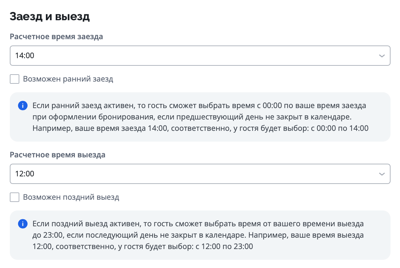Click the 'Возможен ранний заезд' checkbox label
400x268 pixels.
coord(68,79)
